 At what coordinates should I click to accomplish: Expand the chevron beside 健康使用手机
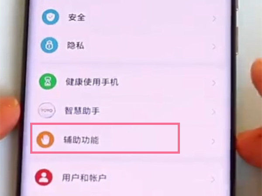214,83
